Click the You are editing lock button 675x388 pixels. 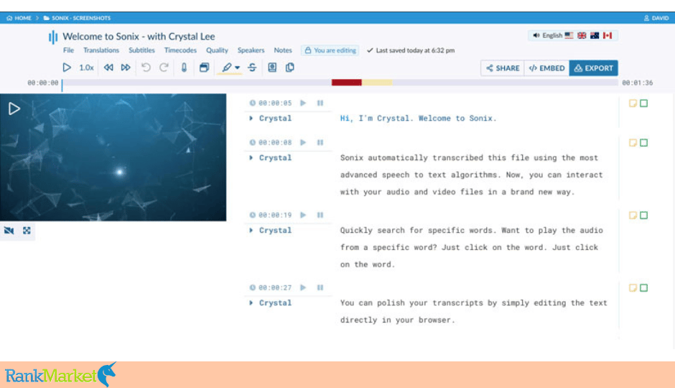tap(330, 50)
